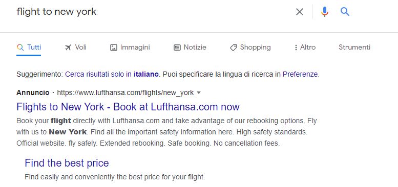The width and height of the screenshot is (398, 187).
Task: Clear the search query with X icon
Action: [300, 12]
